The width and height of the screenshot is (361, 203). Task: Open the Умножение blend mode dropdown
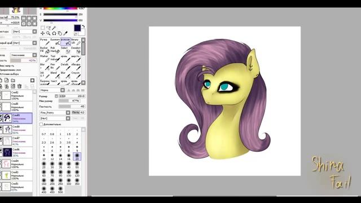[24, 55]
